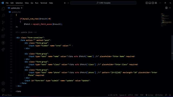The width and height of the screenshot is (173, 97).
Task: Click the 'srno' name attribute value
Action: (x=58, y=46)
